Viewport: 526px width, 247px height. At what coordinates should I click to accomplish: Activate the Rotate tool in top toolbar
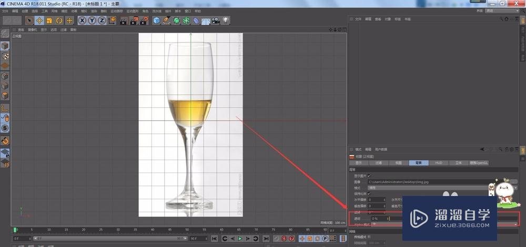click(59, 20)
